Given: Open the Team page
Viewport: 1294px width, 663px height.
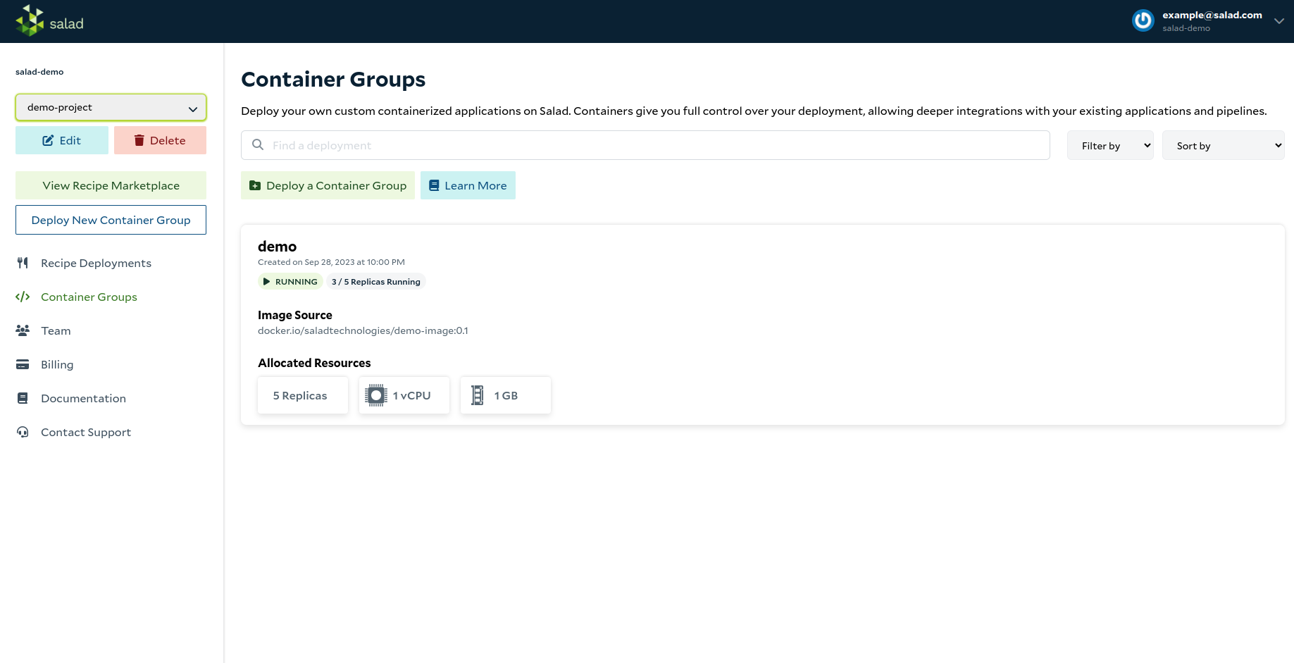Looking at the screenshot, I should tap(56, 330).
